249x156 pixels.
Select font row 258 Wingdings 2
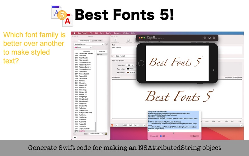tap(85, 99)
